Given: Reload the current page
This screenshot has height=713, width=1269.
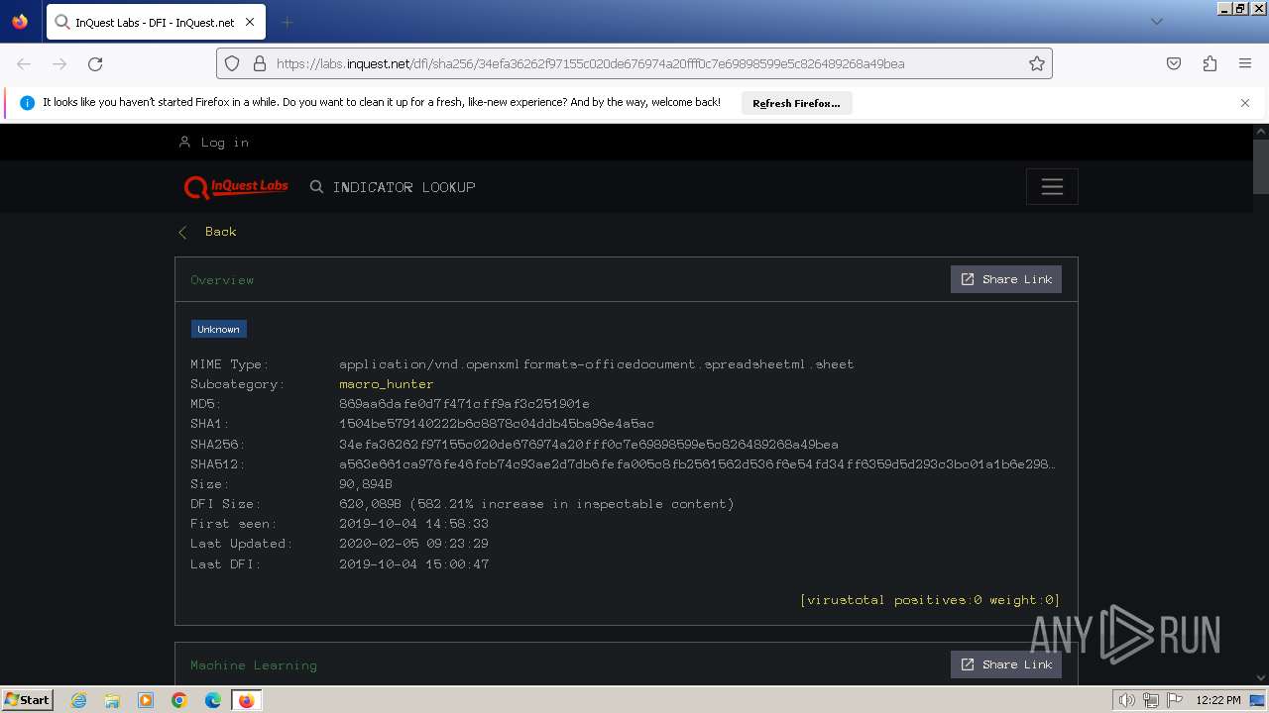Looking at the screenshot, I should [95, 63].
